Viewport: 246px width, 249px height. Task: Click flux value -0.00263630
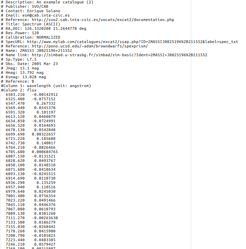45,218
